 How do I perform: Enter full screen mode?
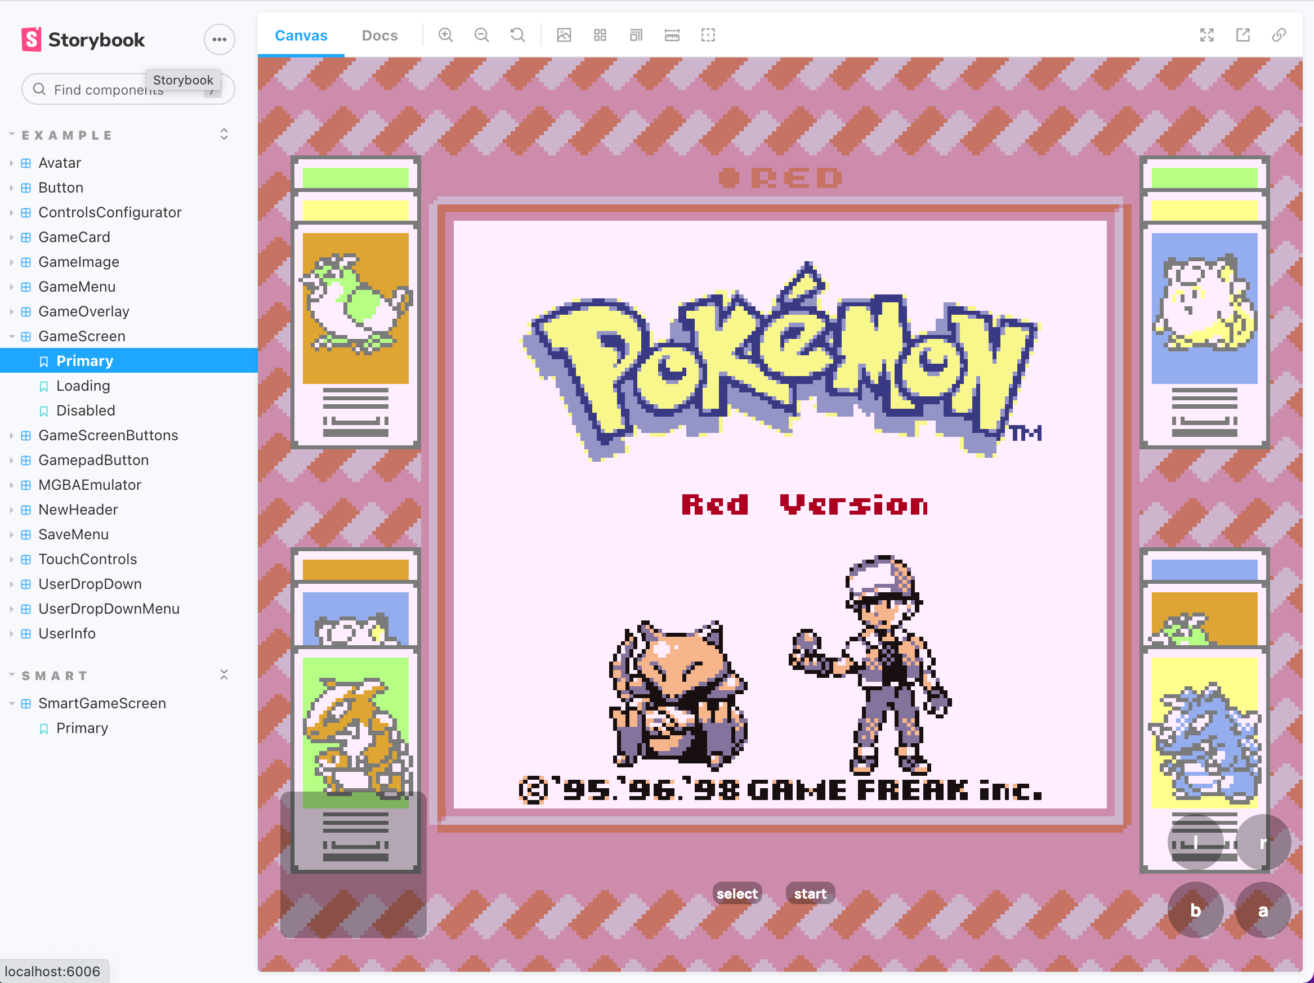tap(1206, 35)
